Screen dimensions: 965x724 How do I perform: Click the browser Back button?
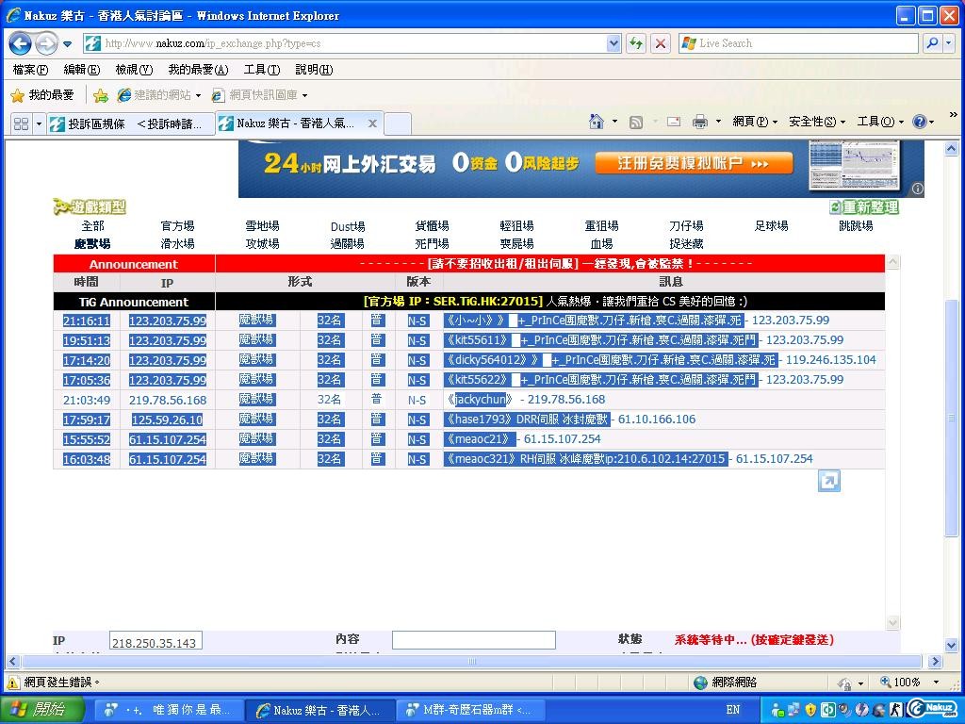pyautogui.click(x=20, y=43)
